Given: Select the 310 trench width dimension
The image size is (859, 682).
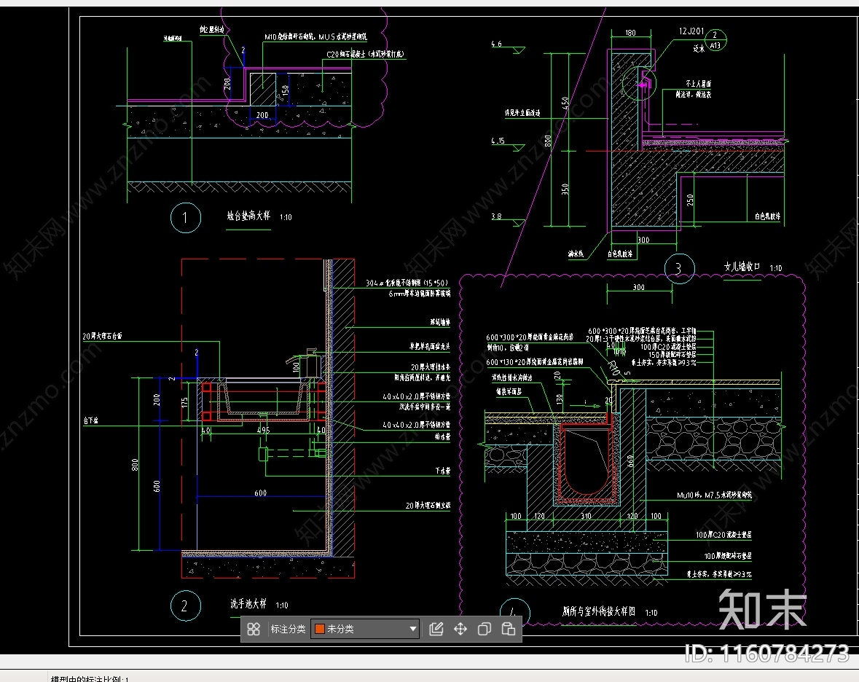Looking at the screenshot, I should click(x=586, y=516).
